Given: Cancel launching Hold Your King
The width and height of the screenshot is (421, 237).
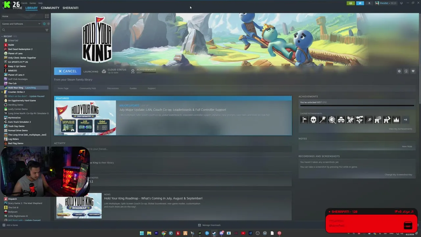Looking at the screenshot, I should (x=67, y=71).
